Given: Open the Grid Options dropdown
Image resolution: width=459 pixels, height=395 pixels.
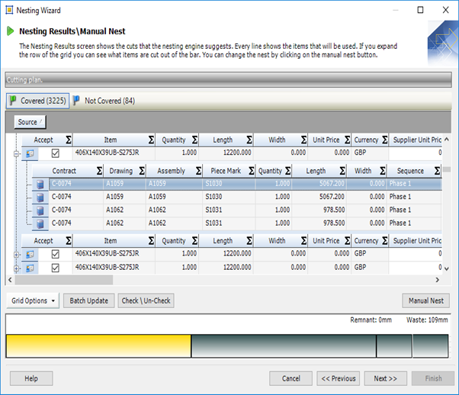Looking at the screenshot, I should pyautogui.click(x=31, y=300).
